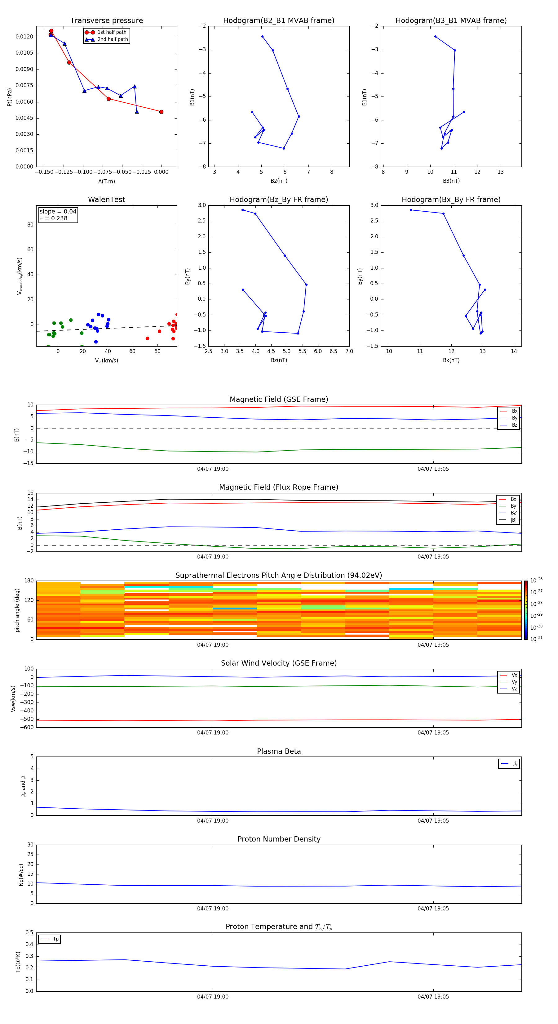Click the pitch angle colorbar
The image size is (558, 1024).
tap(526, 610)
